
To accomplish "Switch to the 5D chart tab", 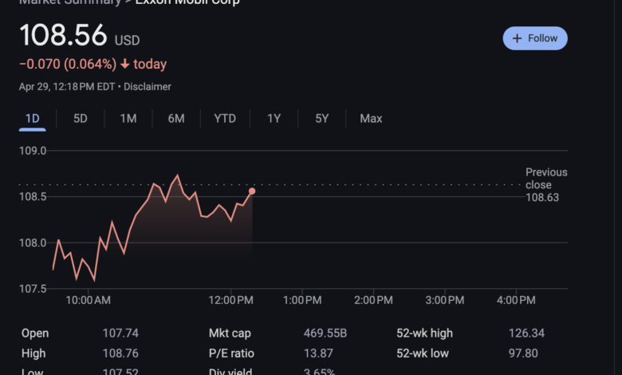I will (x=80, y=119).
